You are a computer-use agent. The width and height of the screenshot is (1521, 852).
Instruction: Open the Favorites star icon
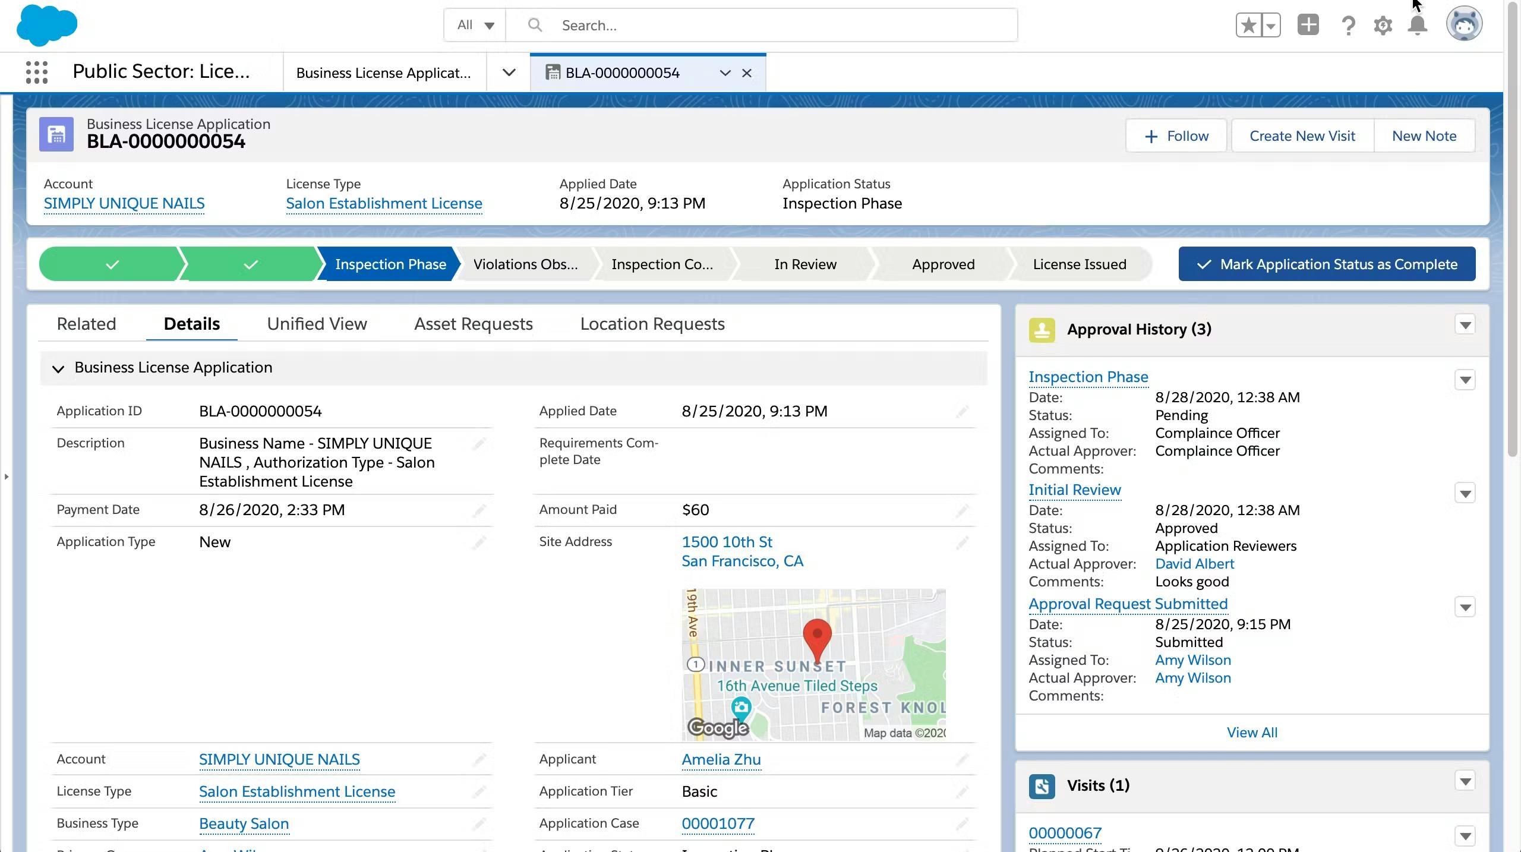pos(1249,26)
